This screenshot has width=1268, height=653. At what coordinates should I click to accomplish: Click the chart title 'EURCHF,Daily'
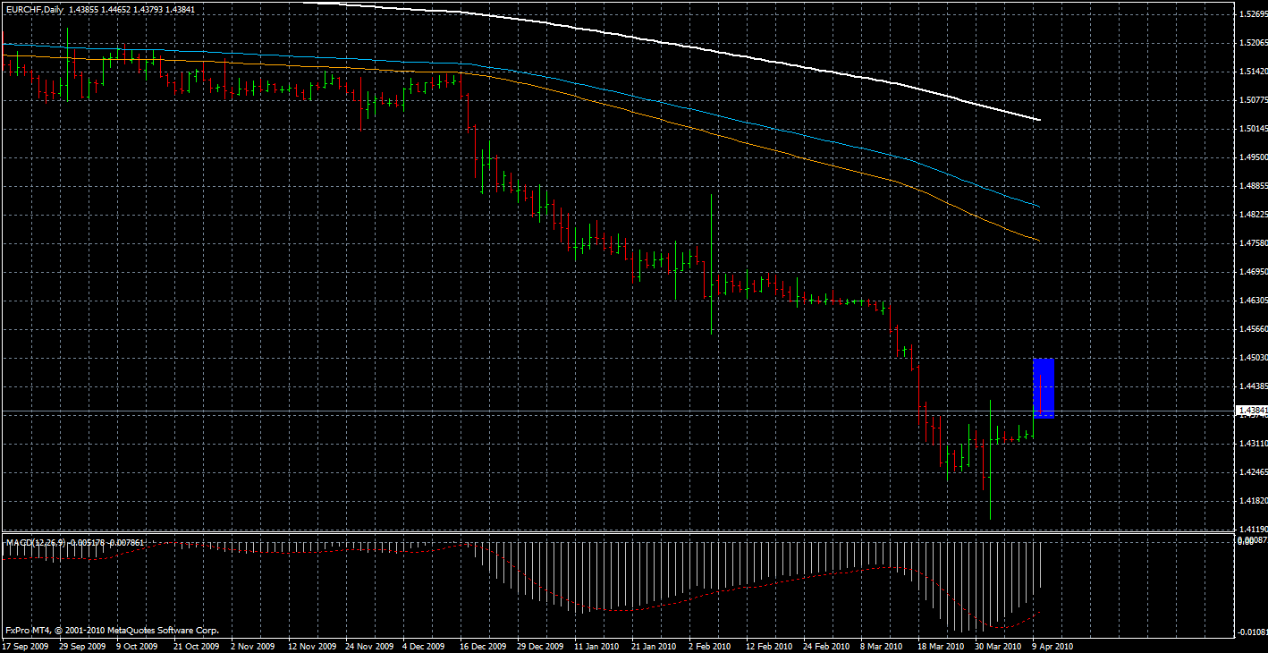coord(35,9)
